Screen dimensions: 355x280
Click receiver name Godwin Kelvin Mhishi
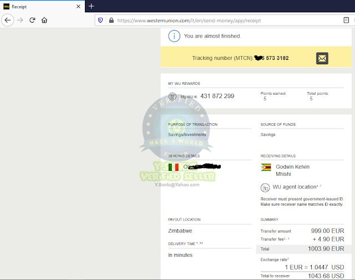(292, 170)
